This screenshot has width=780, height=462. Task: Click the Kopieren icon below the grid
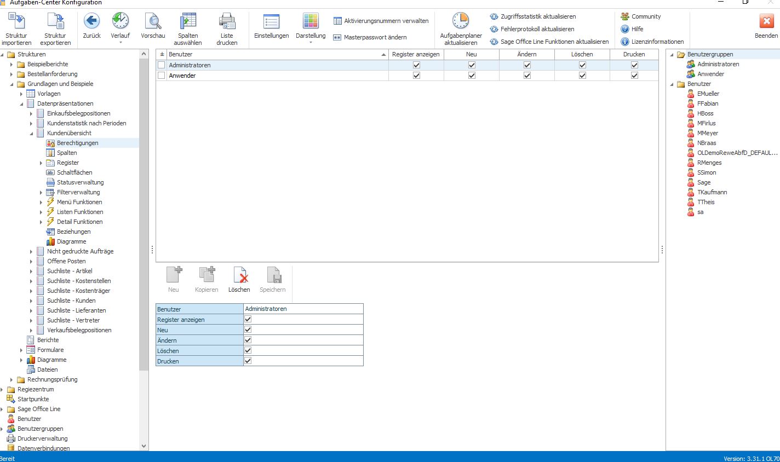207,275
